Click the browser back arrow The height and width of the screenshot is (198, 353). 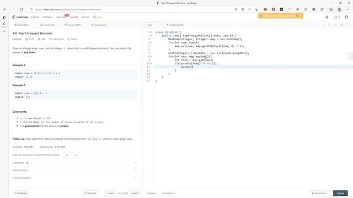(5, 9)
